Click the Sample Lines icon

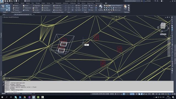point(54,8)
